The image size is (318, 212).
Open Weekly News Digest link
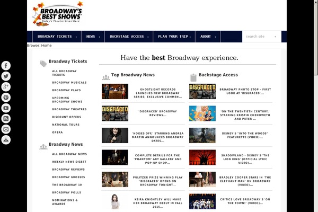coord(69,162)
